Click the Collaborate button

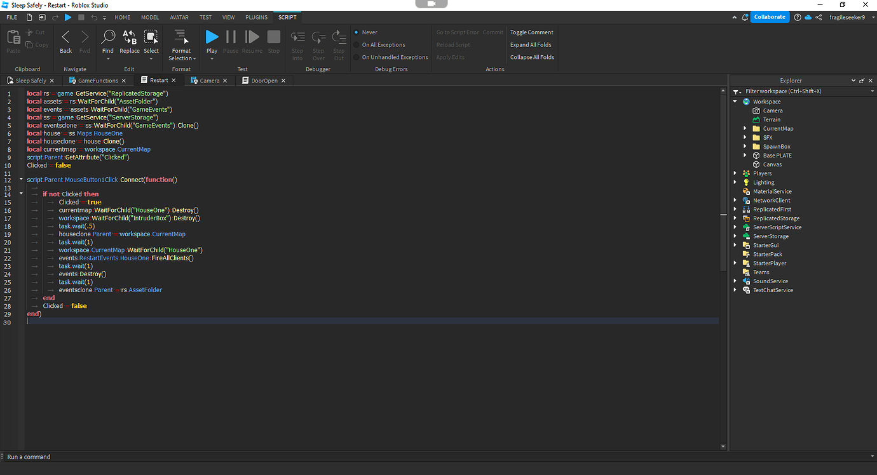770,17
